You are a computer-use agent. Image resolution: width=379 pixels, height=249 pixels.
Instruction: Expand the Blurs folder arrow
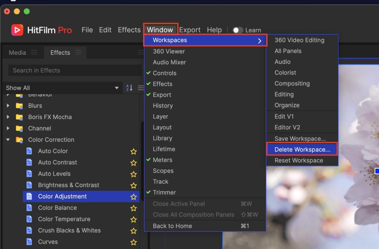point(8,106)
